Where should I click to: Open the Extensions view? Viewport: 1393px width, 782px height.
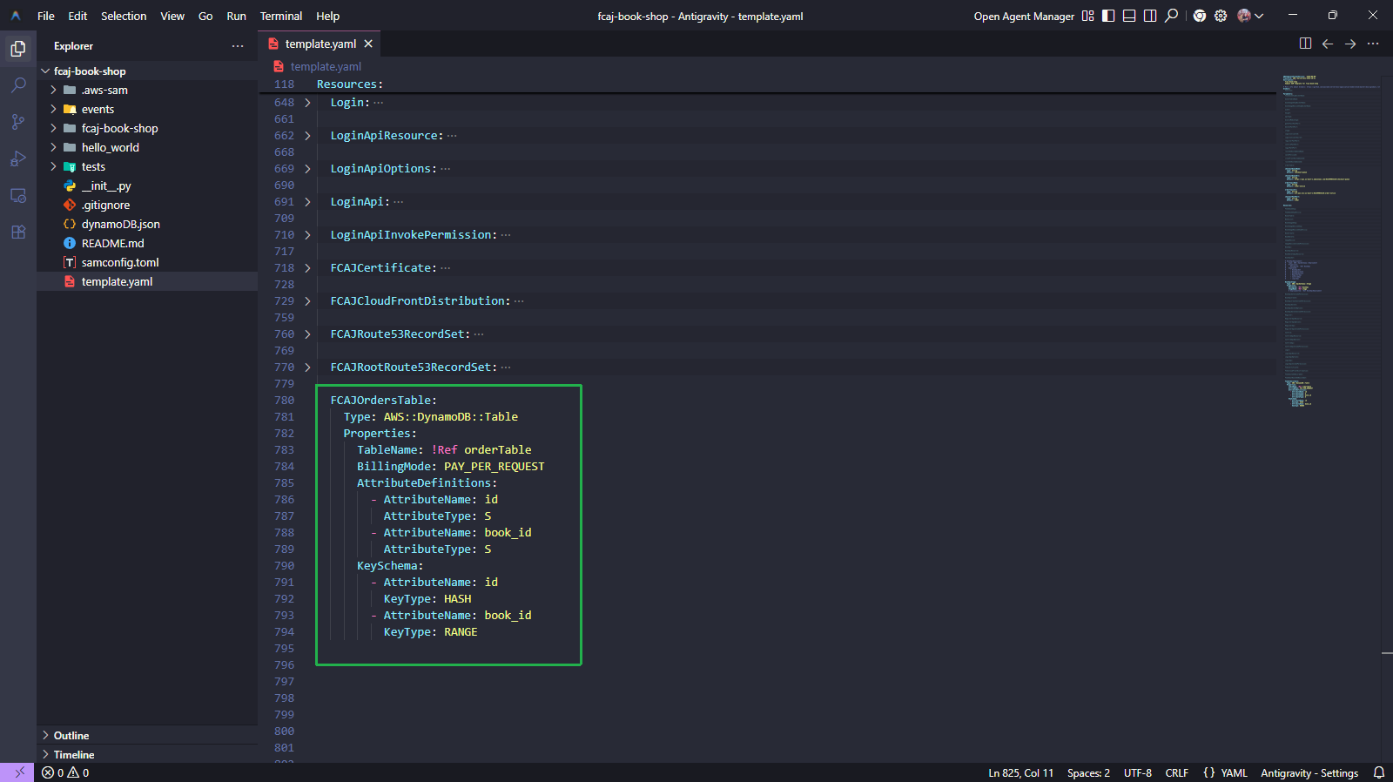click(18, 232)
